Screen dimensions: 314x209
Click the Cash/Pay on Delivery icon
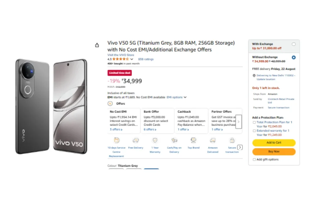click(174, 140)
